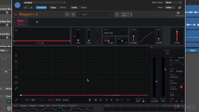
Task: Click the Copy button
Action: pyautogui.click(x=53, y=7)
